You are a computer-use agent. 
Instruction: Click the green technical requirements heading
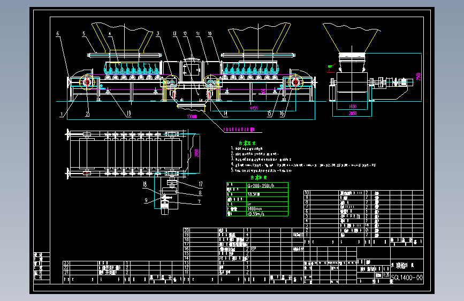247,143
